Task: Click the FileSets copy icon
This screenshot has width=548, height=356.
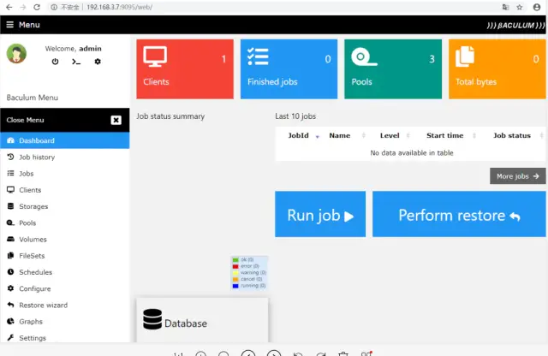Action: point(10,255)
